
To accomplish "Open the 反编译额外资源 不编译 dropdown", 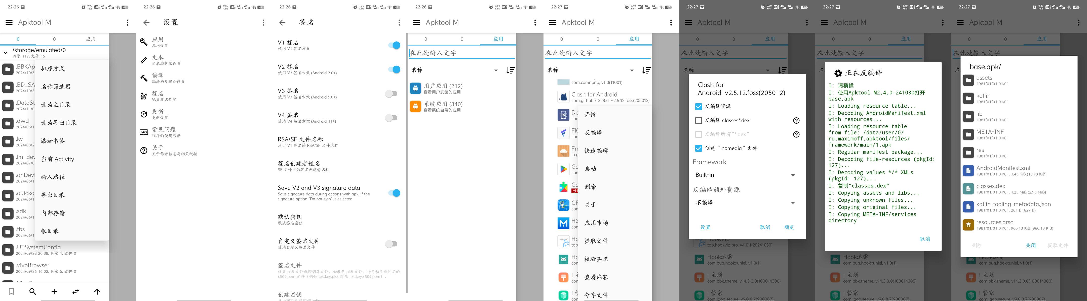I will [x=745, y=203].
